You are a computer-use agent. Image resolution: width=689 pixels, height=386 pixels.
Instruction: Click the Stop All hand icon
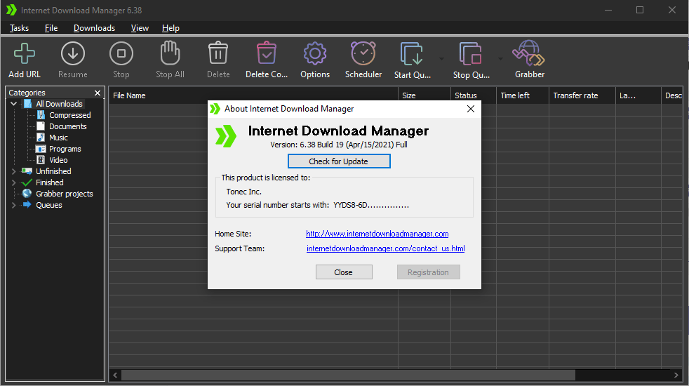pyautogui.click(x=170, y=53)
